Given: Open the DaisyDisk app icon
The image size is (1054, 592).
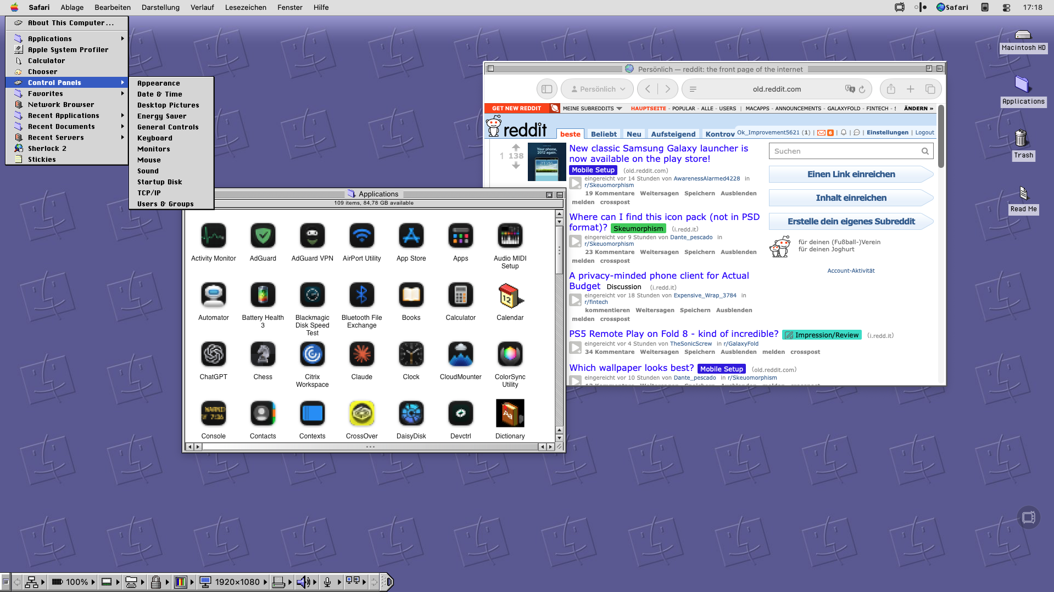Looking at the screenshot, I should point(411,414).
